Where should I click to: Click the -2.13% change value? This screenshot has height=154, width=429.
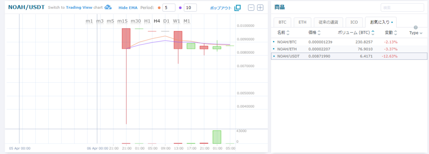click(x=391, y=42)
